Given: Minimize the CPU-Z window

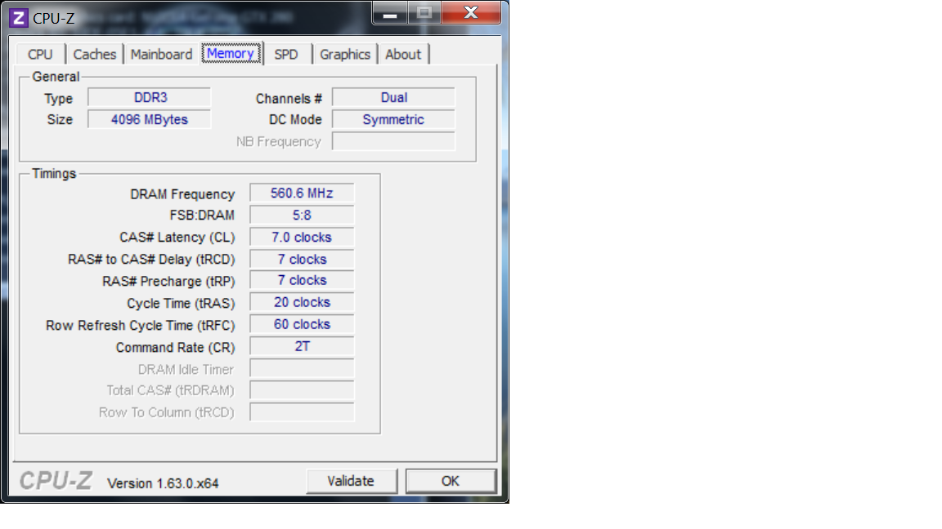Looking at the screenshot, I should 390,13.
